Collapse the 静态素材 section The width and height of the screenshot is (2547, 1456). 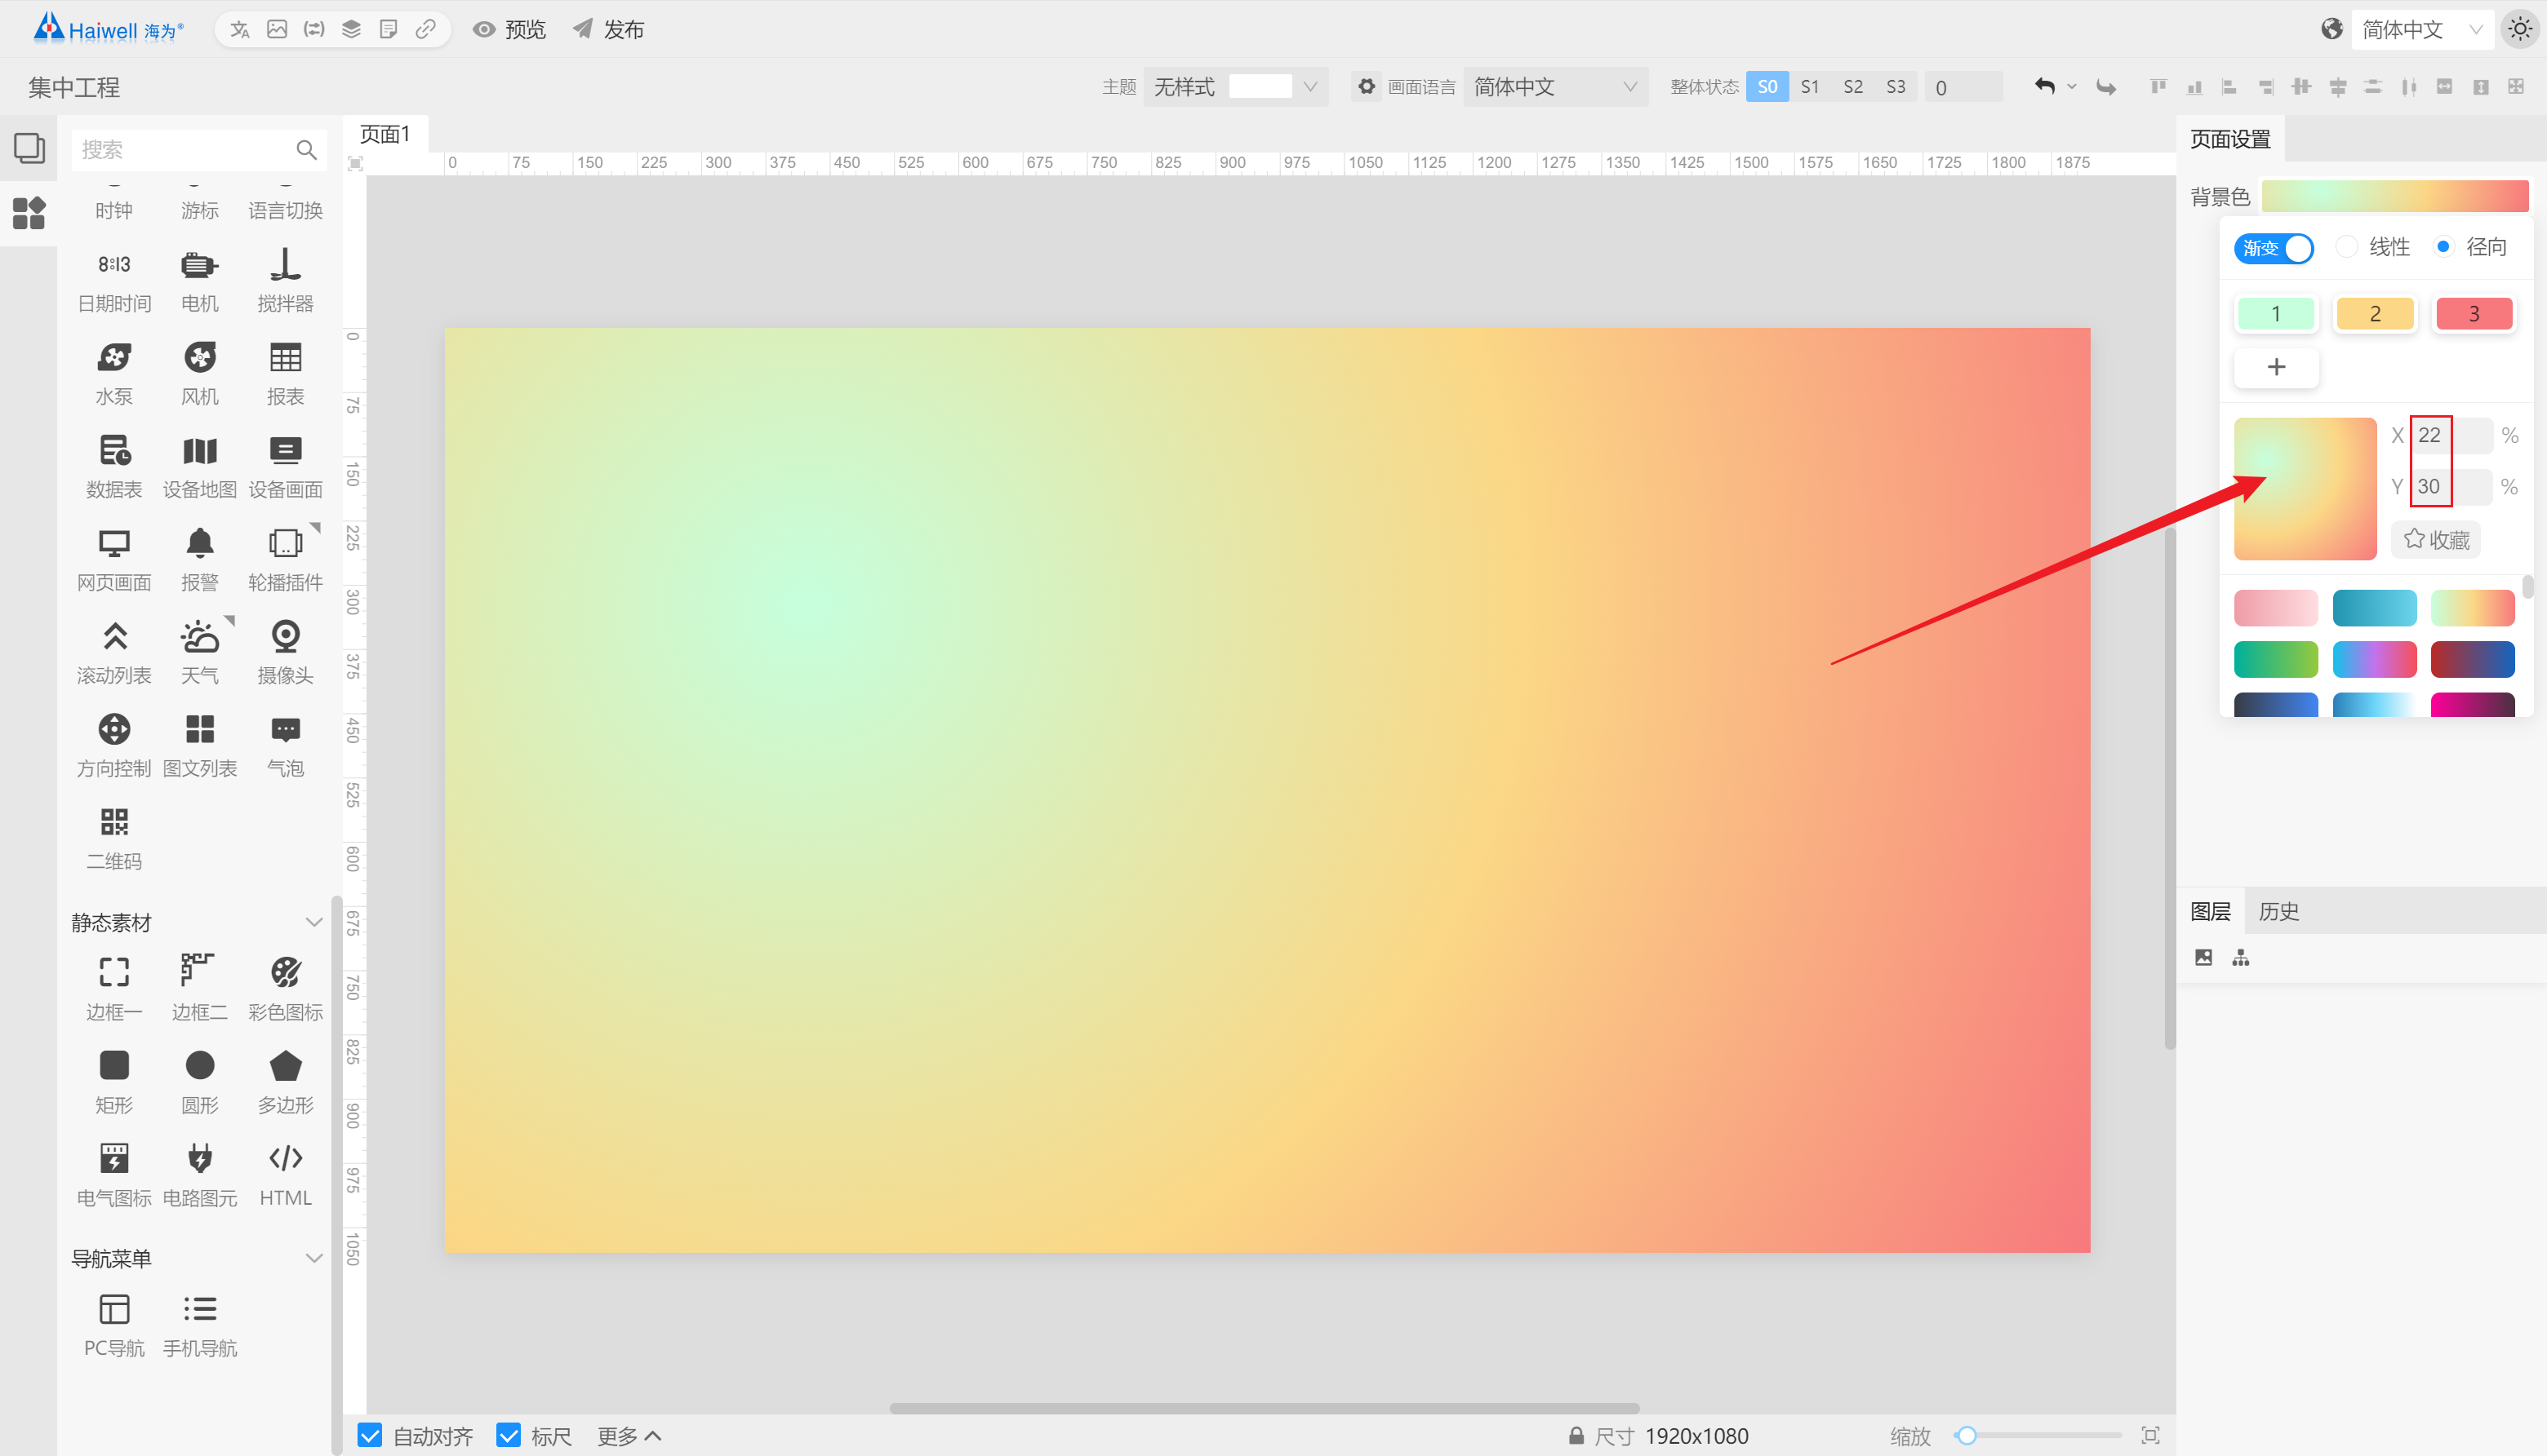(313, 922)
